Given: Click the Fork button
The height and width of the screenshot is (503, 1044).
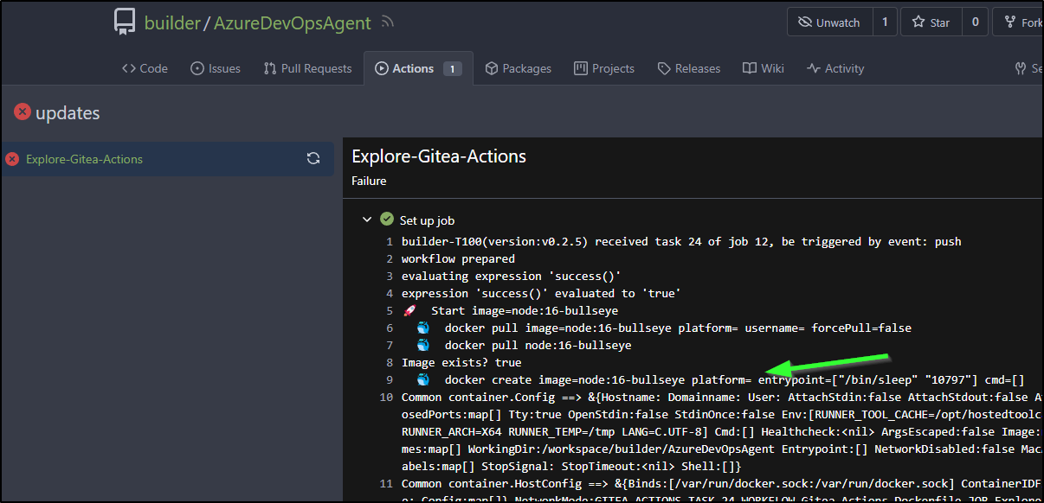Looking at the screenshot, I should coord(1018,22).
